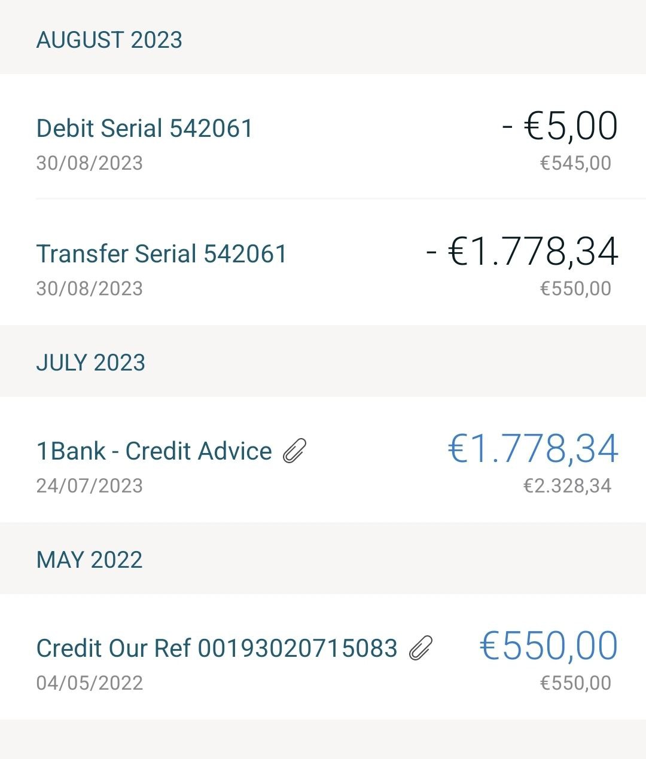Screen dimensions: 646x759
Task: Tap the blue €1.778,34 credit amount
Action: pyautogui.click(x=532, y=449)
